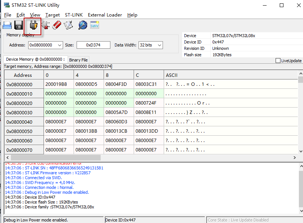Click log line Device flash Size : 192KBytes
The height and width of the screenshot is (223, 303).
click(42, 202)
